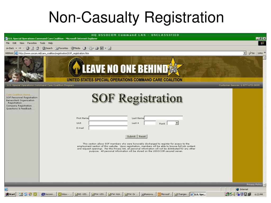Click the Windows Start button
Screen dimensions: 271x203
point(11,194)
